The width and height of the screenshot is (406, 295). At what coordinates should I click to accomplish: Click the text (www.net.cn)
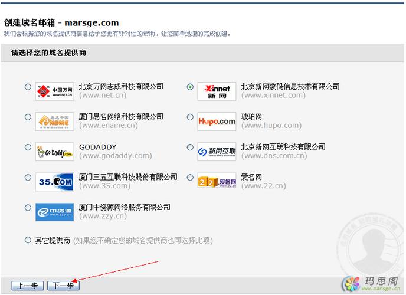point(103,95)
